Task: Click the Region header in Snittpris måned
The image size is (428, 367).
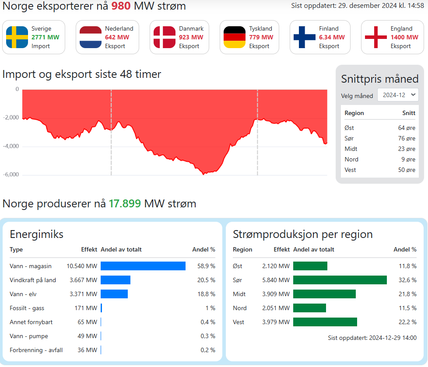Action: pos(354,113)
